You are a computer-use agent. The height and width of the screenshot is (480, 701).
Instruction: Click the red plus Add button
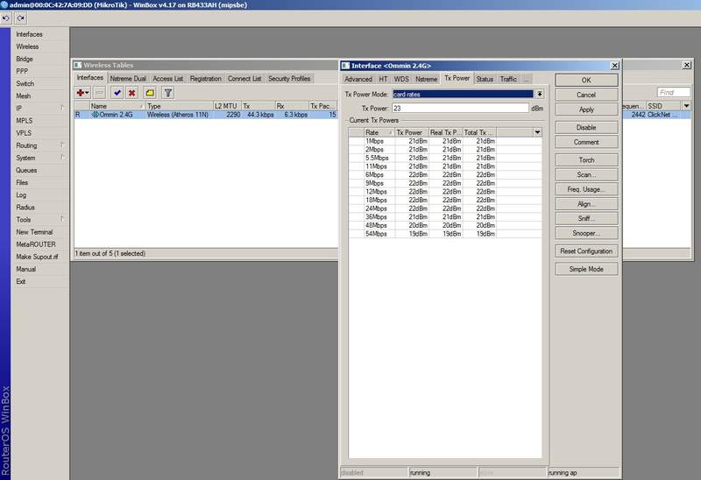click(81, 92)
